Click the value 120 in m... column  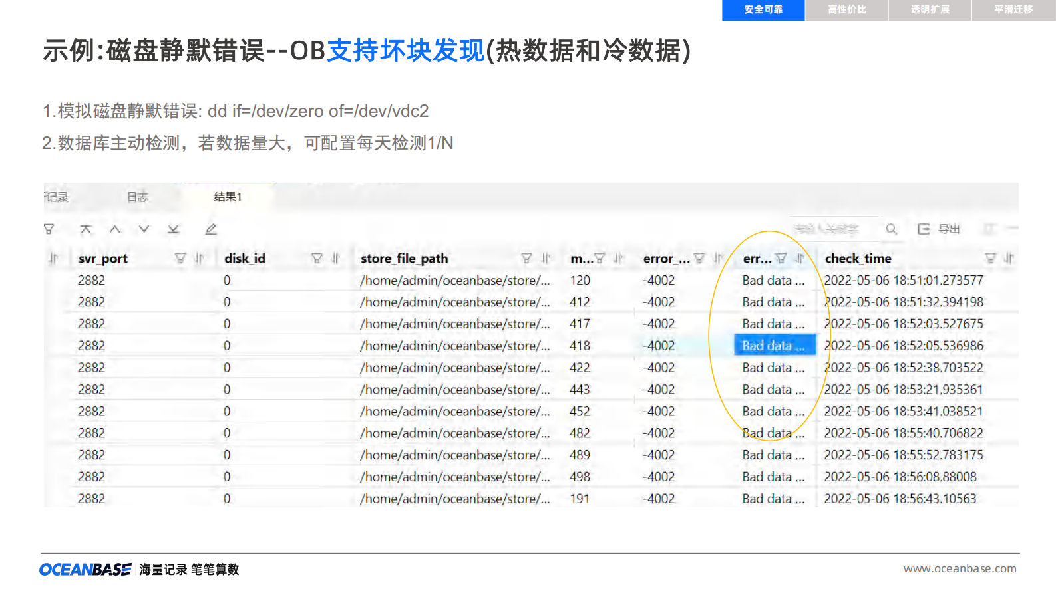(x=580, y=281)
